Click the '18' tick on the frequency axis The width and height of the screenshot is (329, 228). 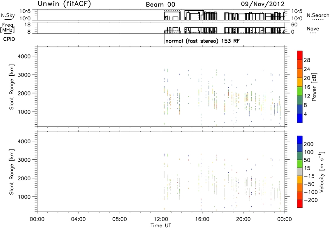[x=28, y=25]
